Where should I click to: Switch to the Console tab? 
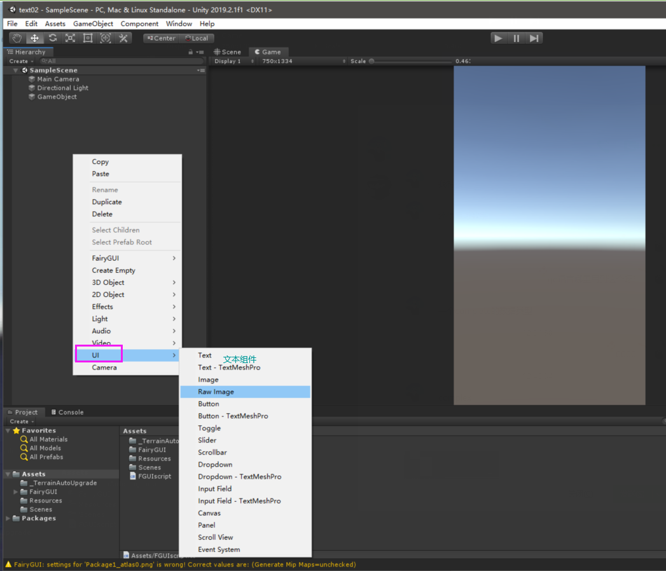pos(67,411)
